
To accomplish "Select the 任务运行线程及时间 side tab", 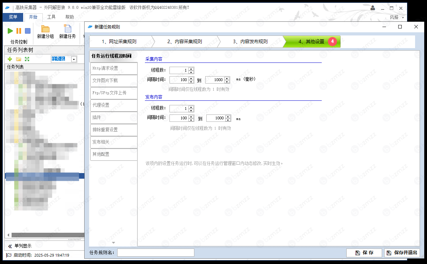I will [x=113, y=56].
